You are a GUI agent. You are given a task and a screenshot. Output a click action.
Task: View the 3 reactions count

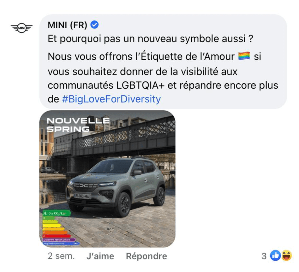(264, 256)
